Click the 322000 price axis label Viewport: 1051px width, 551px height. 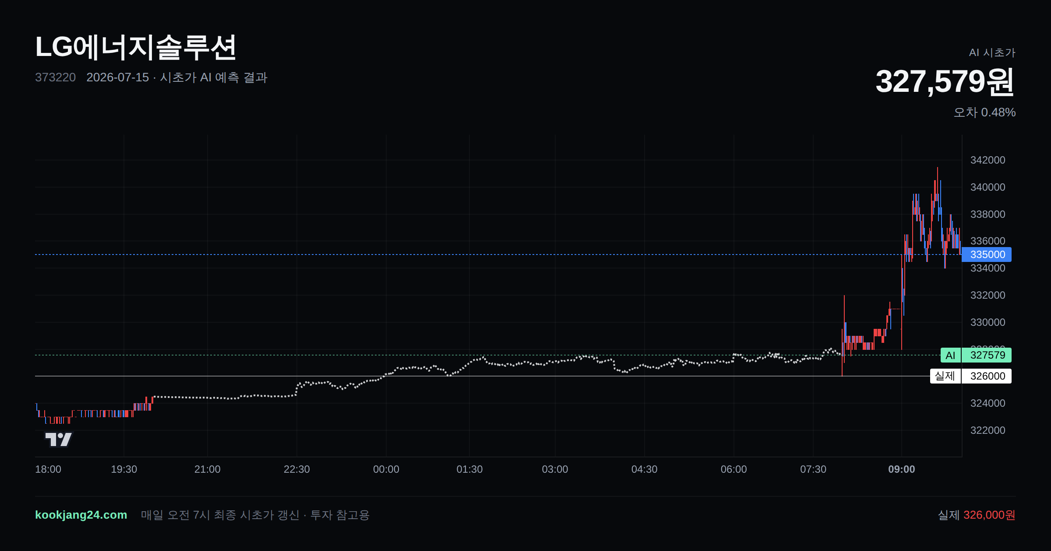point(988,430)
